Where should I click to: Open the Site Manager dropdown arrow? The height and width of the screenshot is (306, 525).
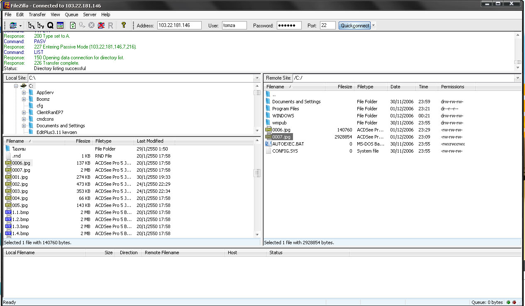click(20, 26)
